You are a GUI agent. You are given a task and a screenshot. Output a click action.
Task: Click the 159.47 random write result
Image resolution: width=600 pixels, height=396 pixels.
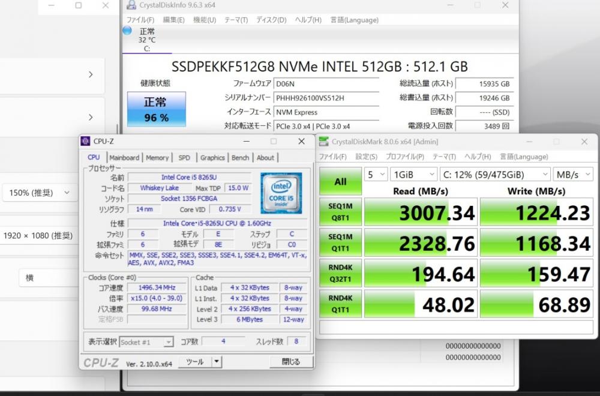coord(537,273)
